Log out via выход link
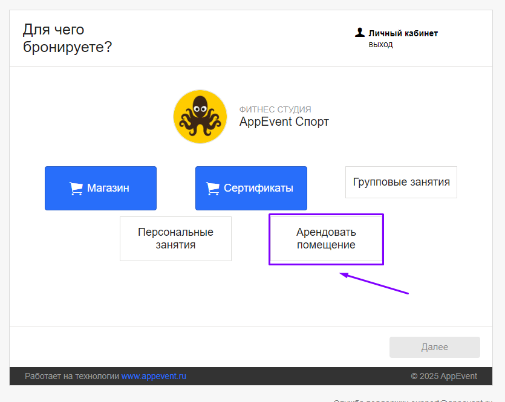This screenshot has height=402, width=505. 380,44
